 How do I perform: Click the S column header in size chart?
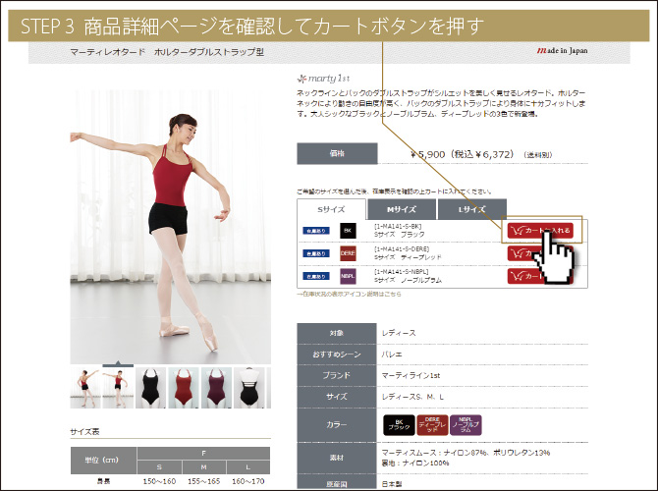tap(159, 467)
